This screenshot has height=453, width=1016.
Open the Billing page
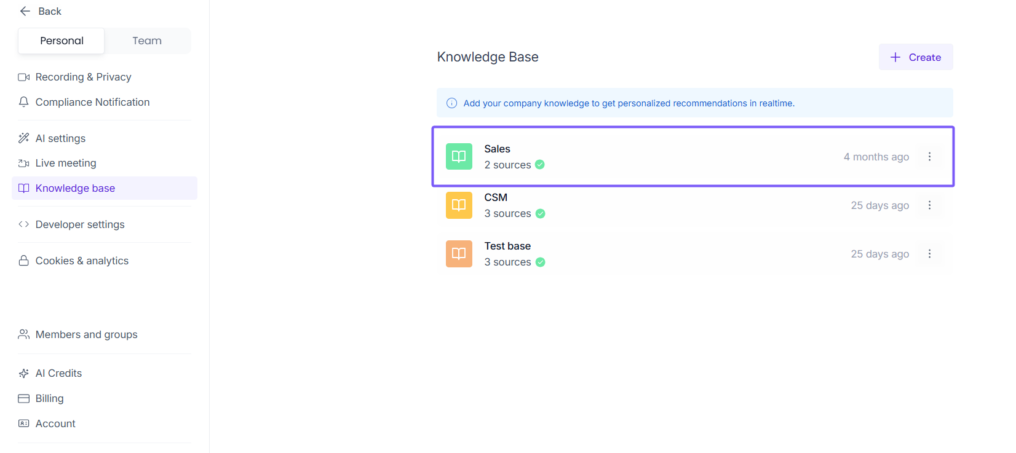pos(49,398)
